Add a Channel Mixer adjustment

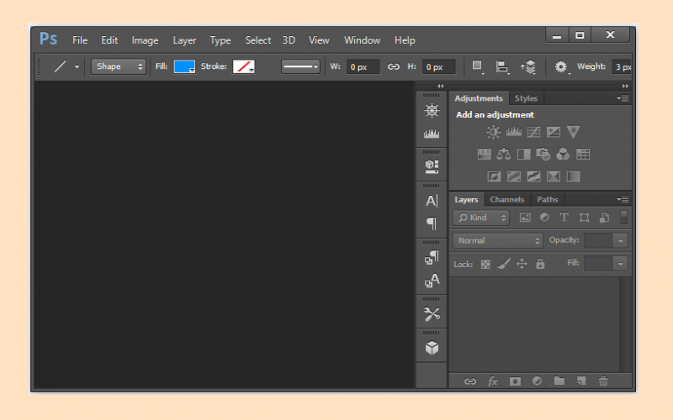tap(563, 155)
